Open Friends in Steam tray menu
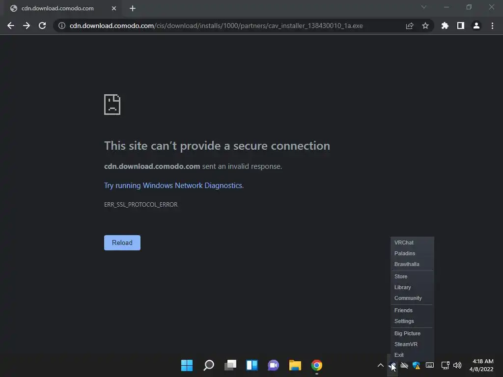This screenshot has height=377, width=503. point(412,310)
